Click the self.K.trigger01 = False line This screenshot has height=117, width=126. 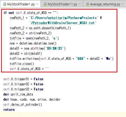(23, 79)
